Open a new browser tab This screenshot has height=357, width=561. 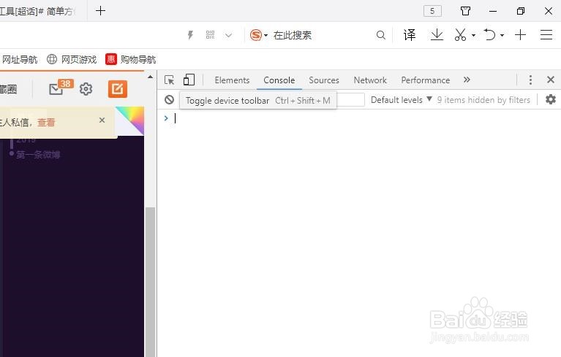(100, 11)
